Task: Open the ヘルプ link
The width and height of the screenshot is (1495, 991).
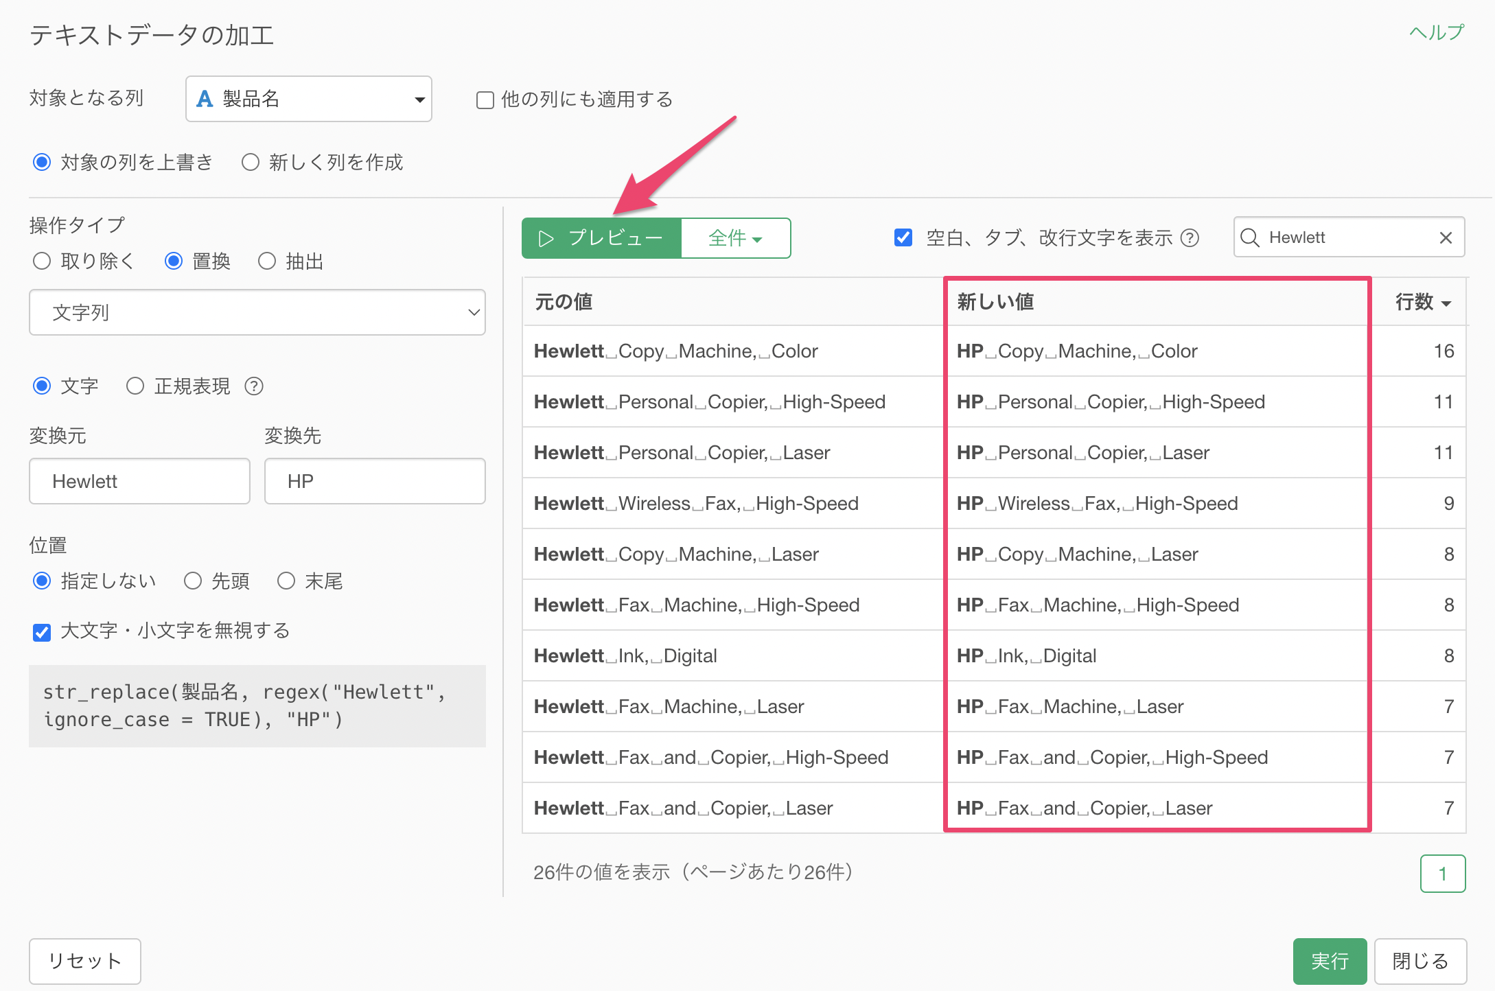Action: coord(1437,32)
